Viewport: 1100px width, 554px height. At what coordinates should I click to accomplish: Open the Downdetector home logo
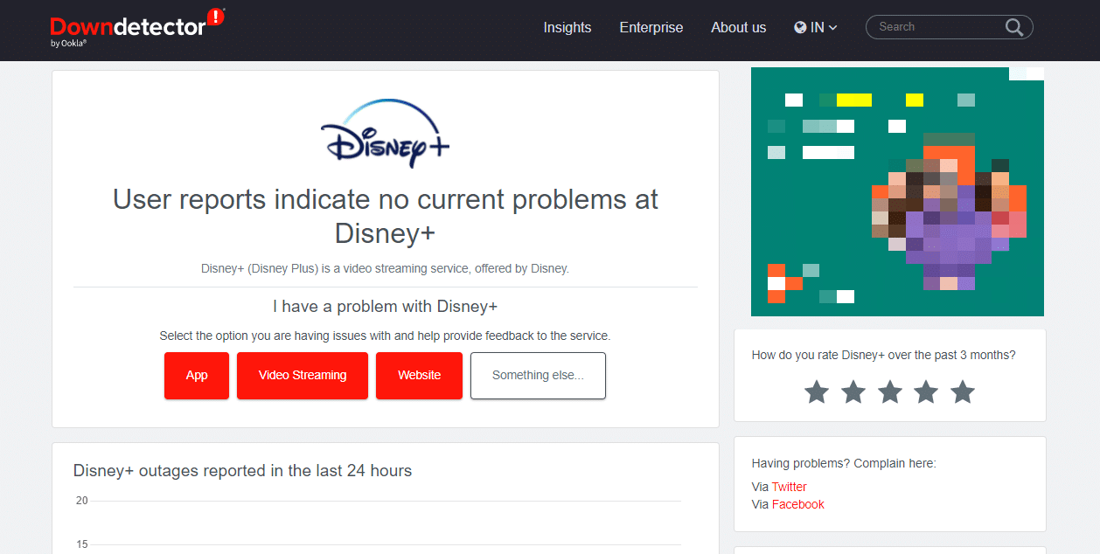click(x=137, y=26)
